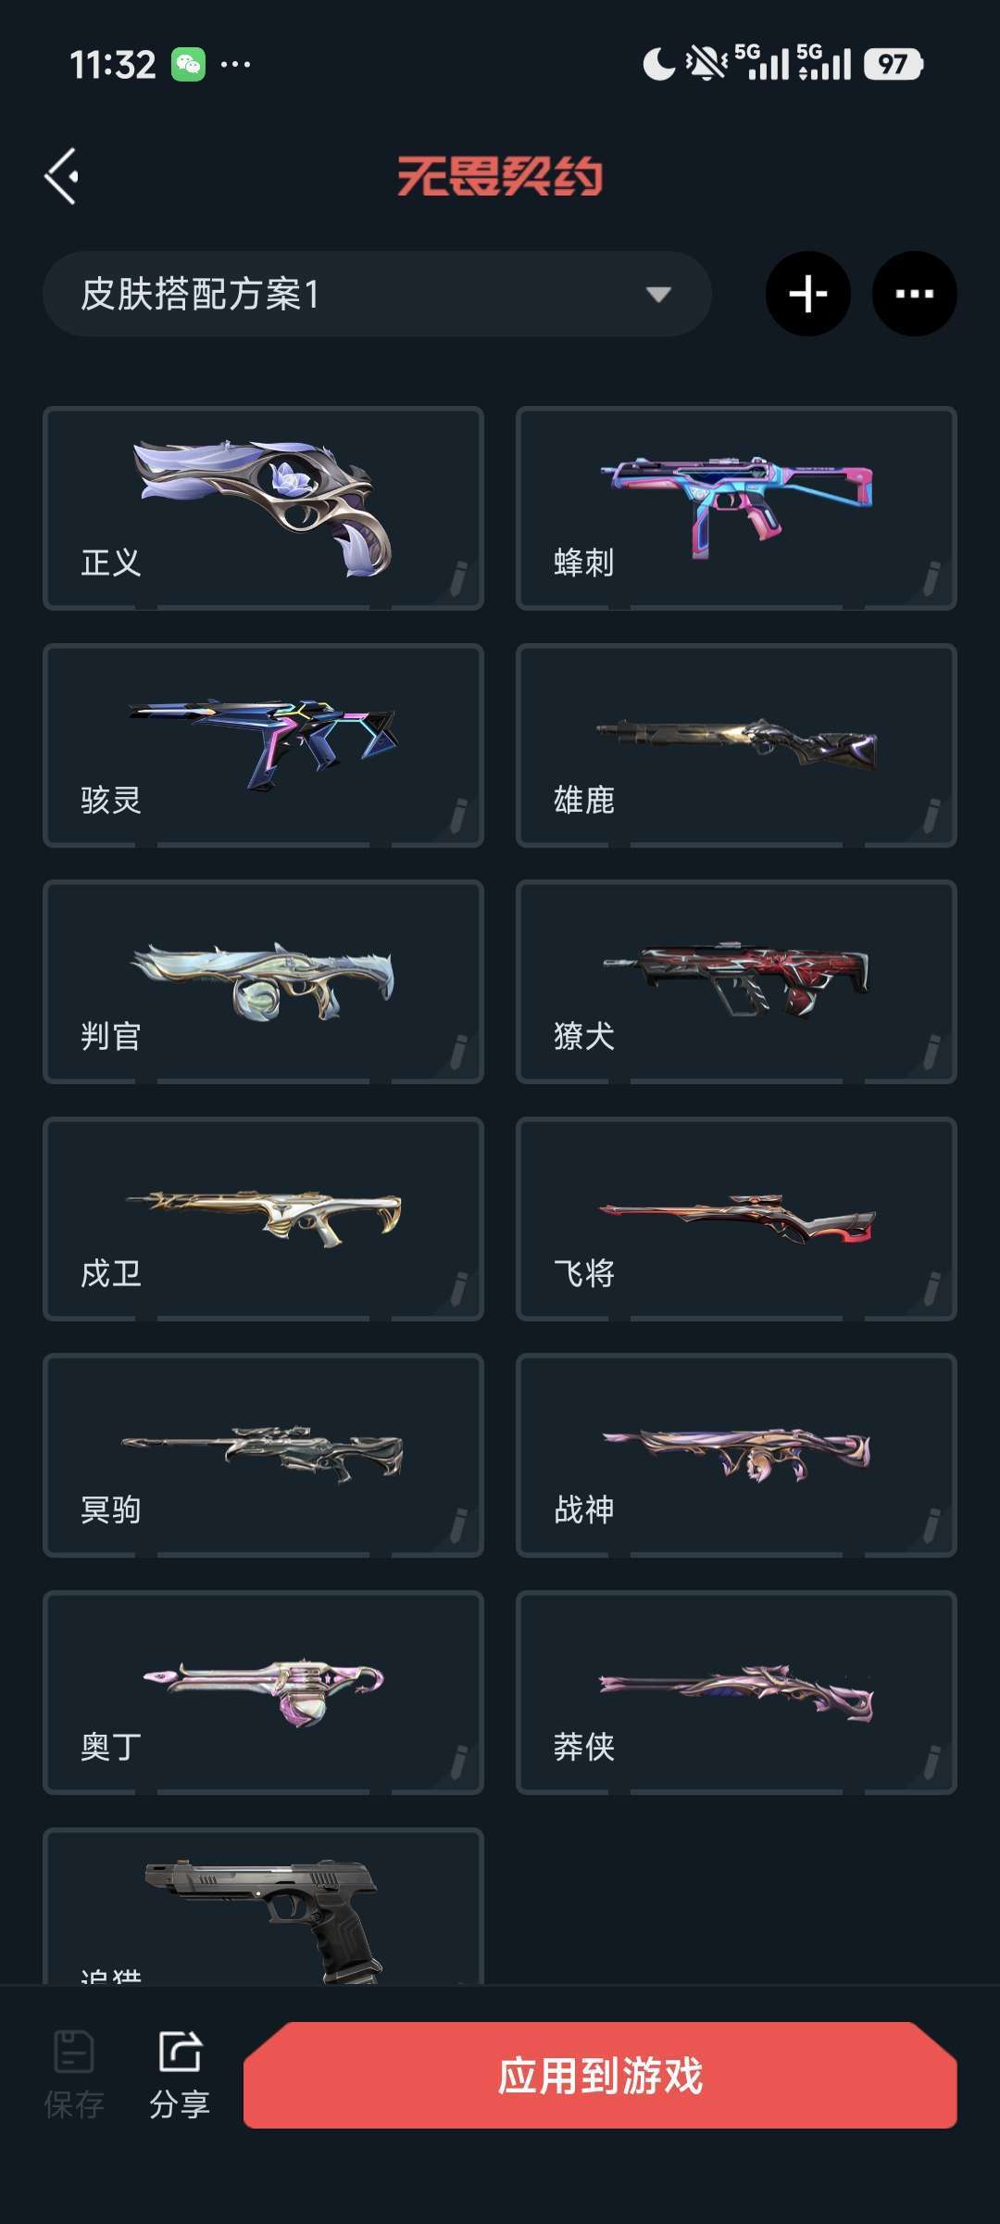Open the info icon on the 雄鹿 card

pyautogui.click(x=932, y=815)
